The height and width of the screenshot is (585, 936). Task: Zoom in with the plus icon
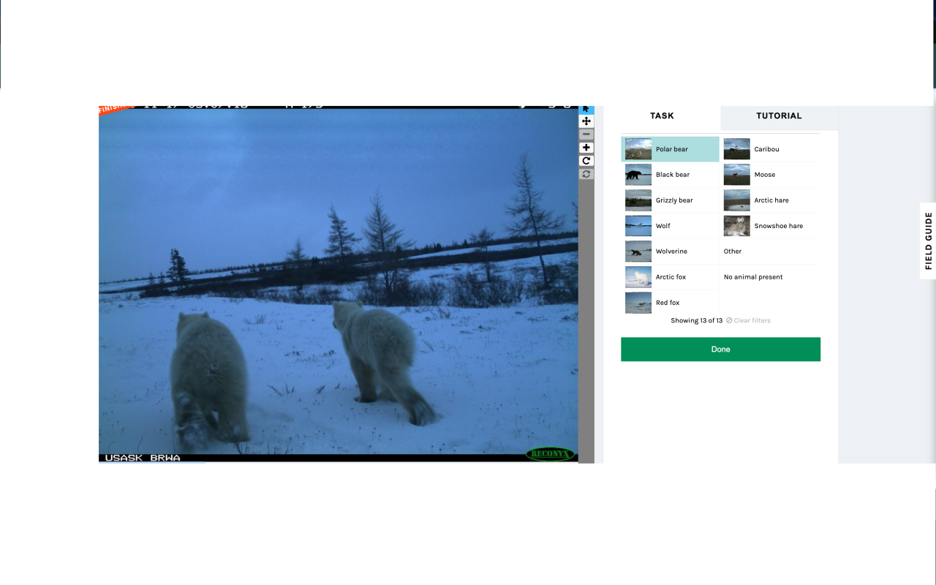(x=586, y=148)
